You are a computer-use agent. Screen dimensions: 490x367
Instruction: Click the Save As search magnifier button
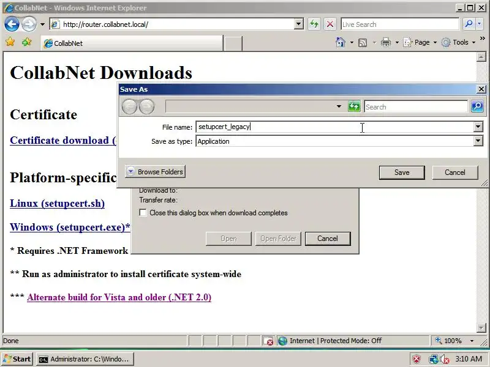477,106
